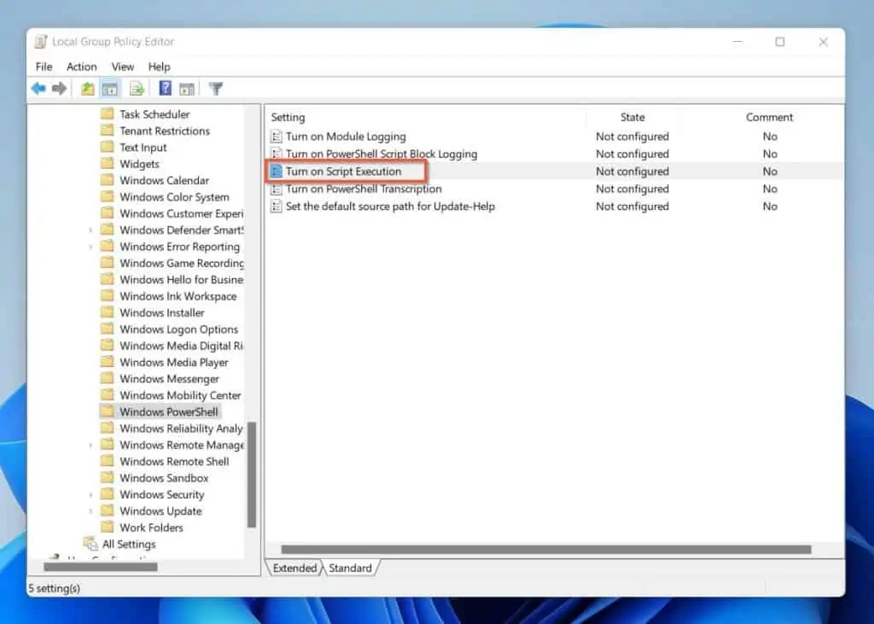
Task: Select Turn on PowerShell Transcription setting
Action: (364, 189)
